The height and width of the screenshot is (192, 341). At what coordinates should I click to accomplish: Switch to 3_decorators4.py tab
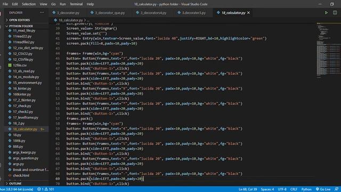(153, 13)
